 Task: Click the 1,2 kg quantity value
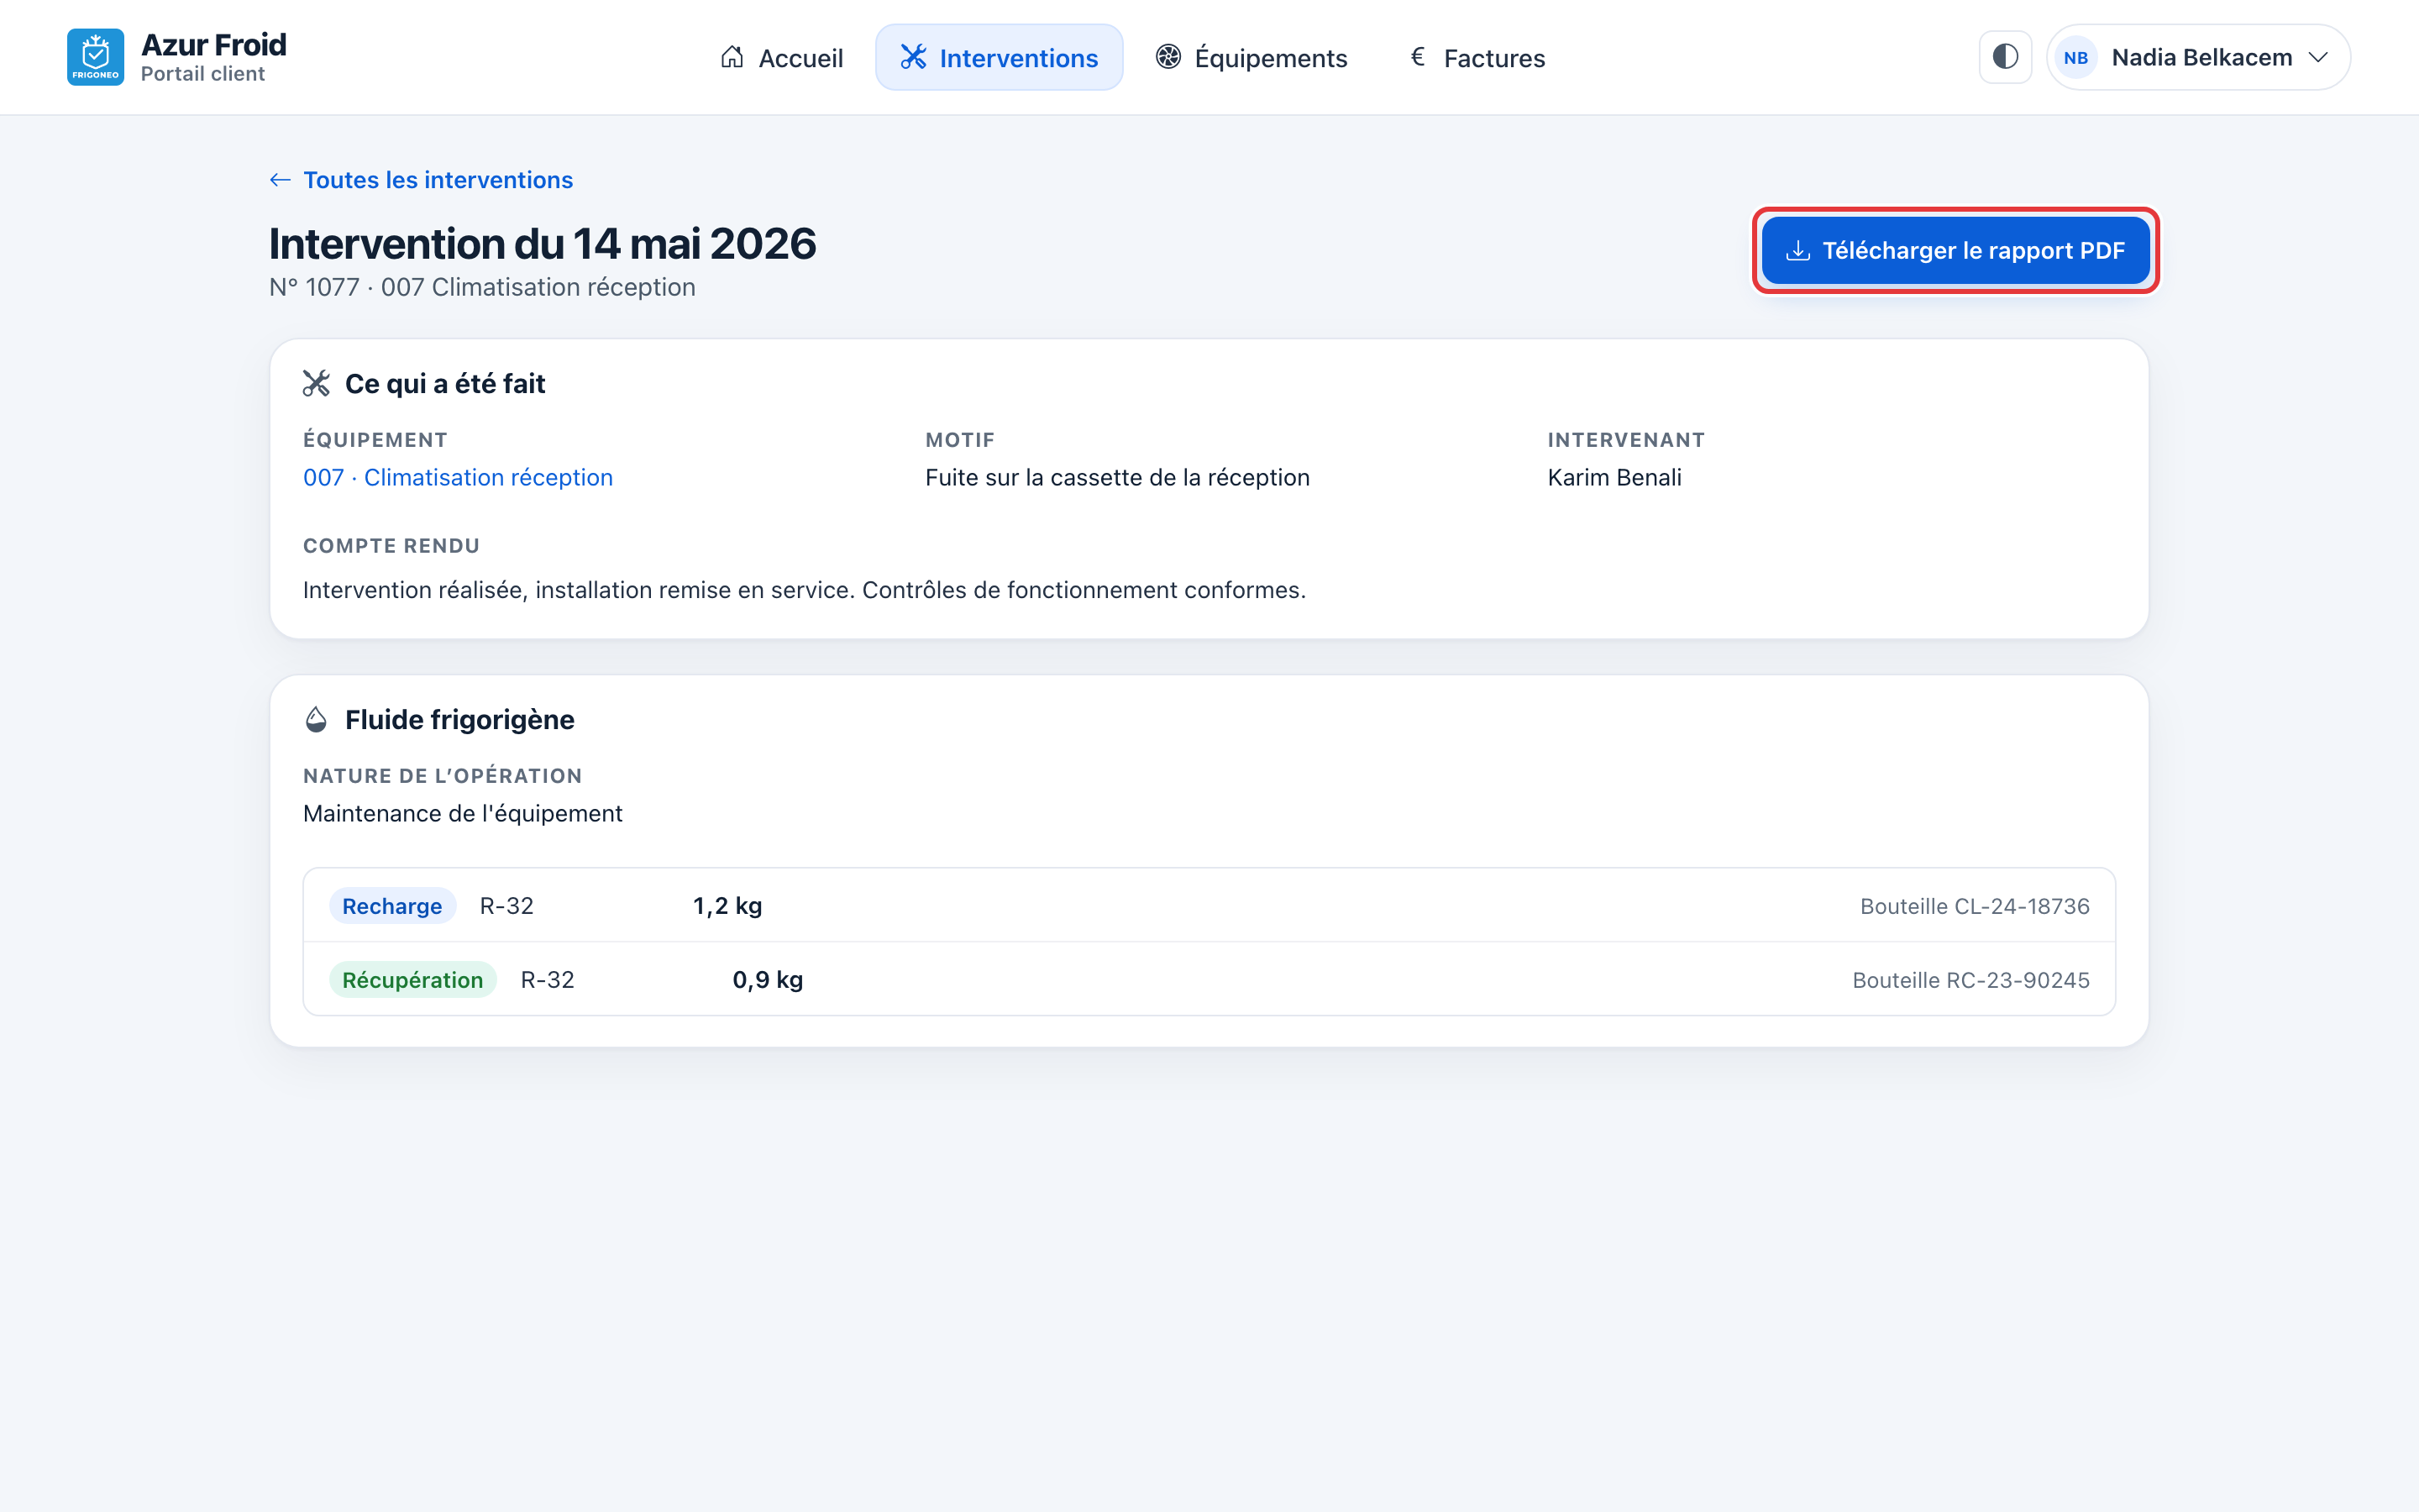tap(727, 906)
